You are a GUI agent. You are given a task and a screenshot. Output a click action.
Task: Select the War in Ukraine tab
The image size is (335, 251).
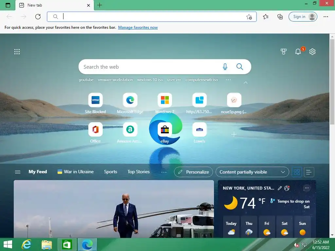[76, 172]
